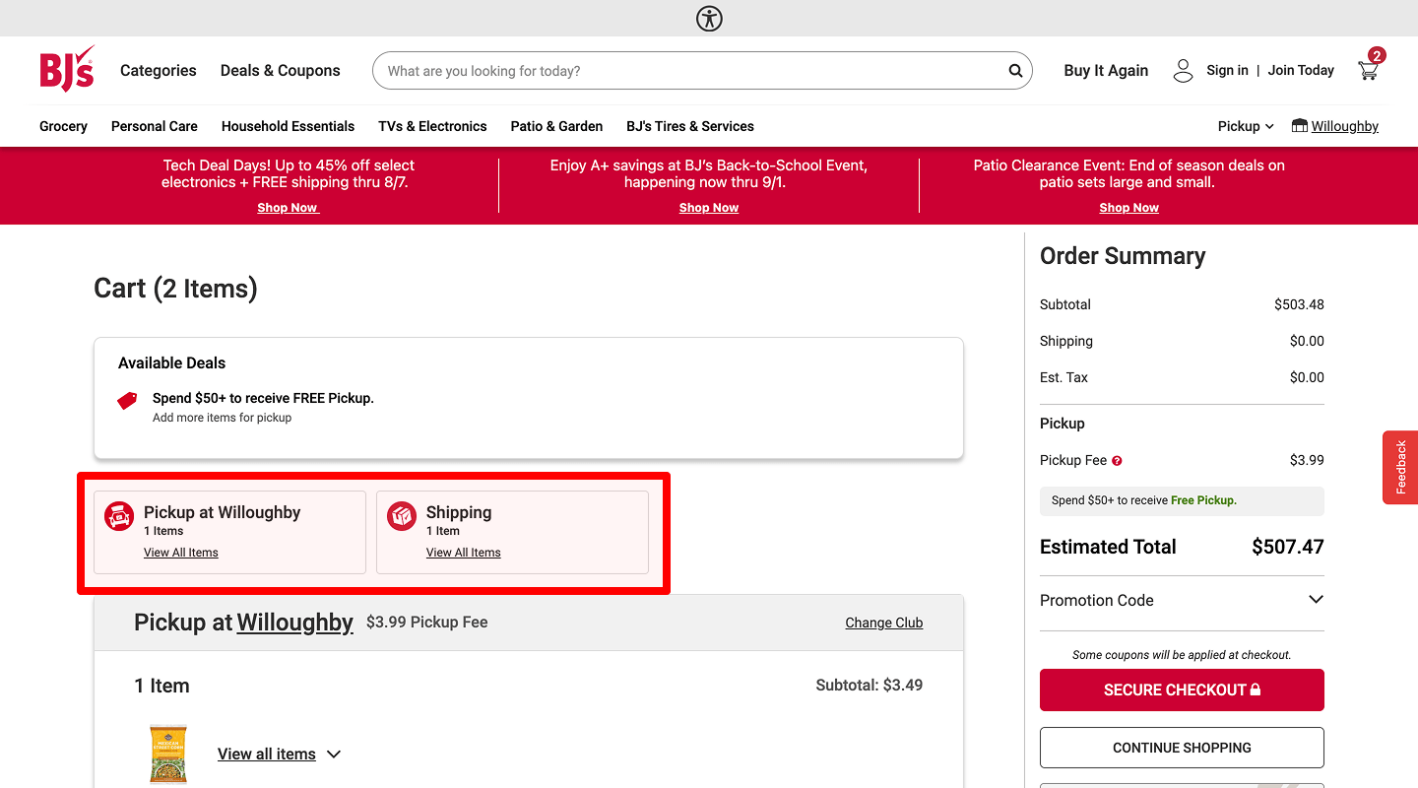Open the TVs & Electronics menu
The width and height of the screenshot is (1418, 788).
[x=432, y=126]
